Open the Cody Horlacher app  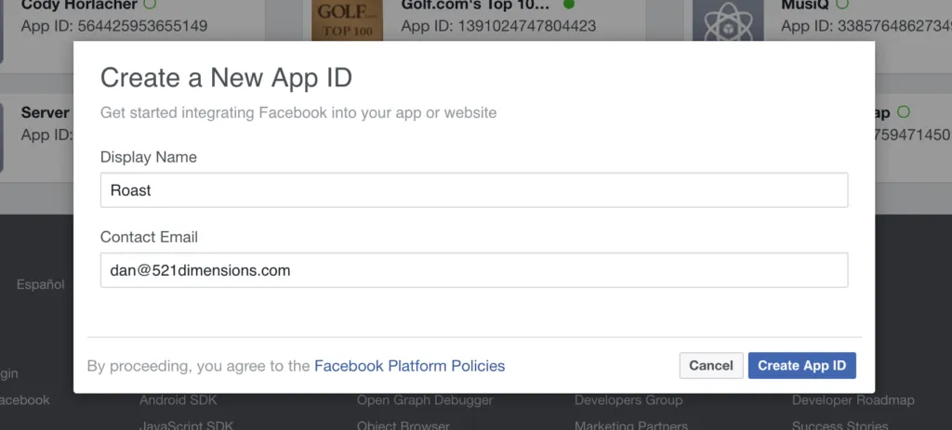coord(80,5)
